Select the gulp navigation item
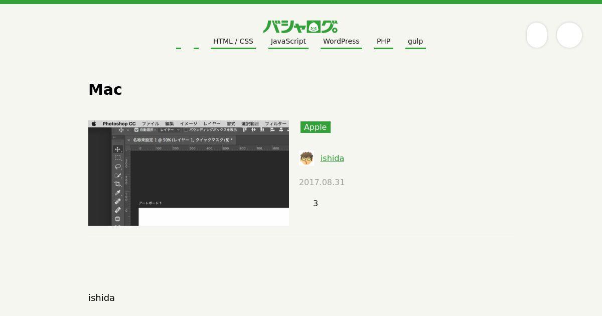Screen dimensions: 602x316 415,42
